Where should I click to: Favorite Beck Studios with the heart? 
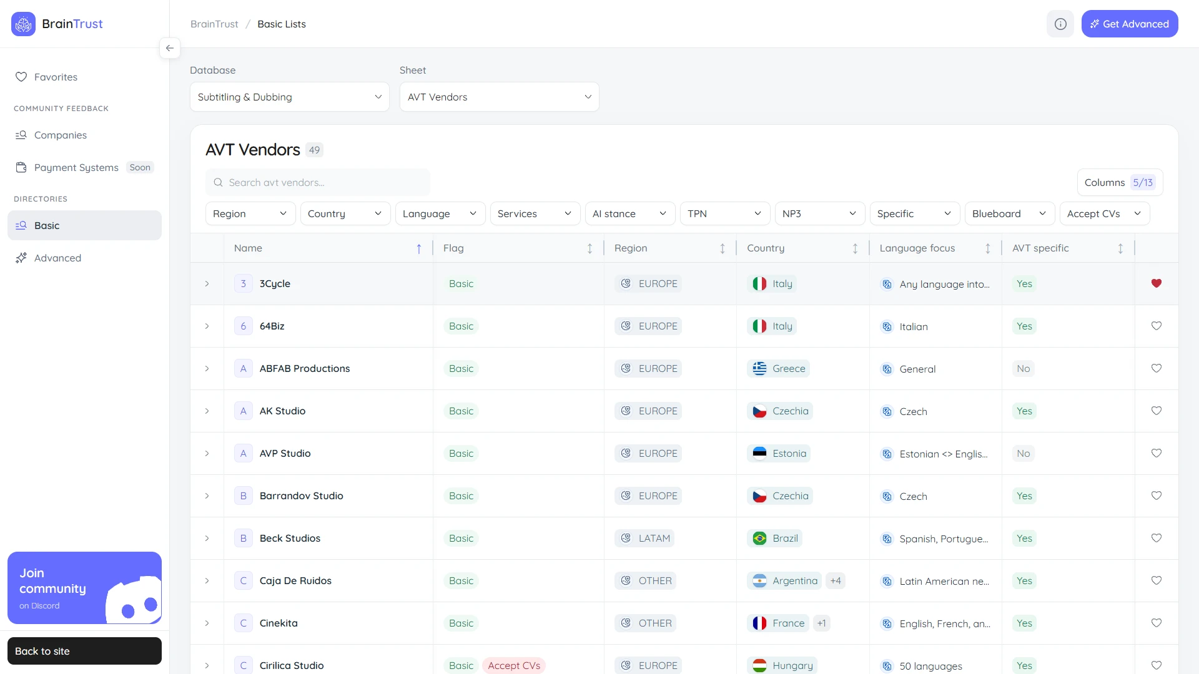[1157, 538]
